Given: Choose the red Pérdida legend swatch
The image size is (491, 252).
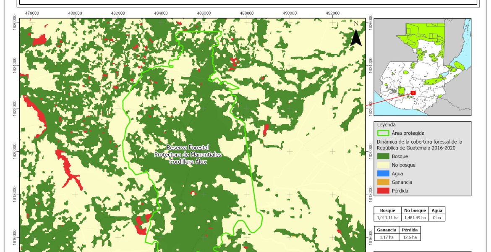Looking at the screenshot, I should [x=384, y=191].
